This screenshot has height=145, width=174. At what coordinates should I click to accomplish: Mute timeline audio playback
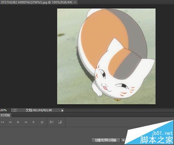point(33,122)
